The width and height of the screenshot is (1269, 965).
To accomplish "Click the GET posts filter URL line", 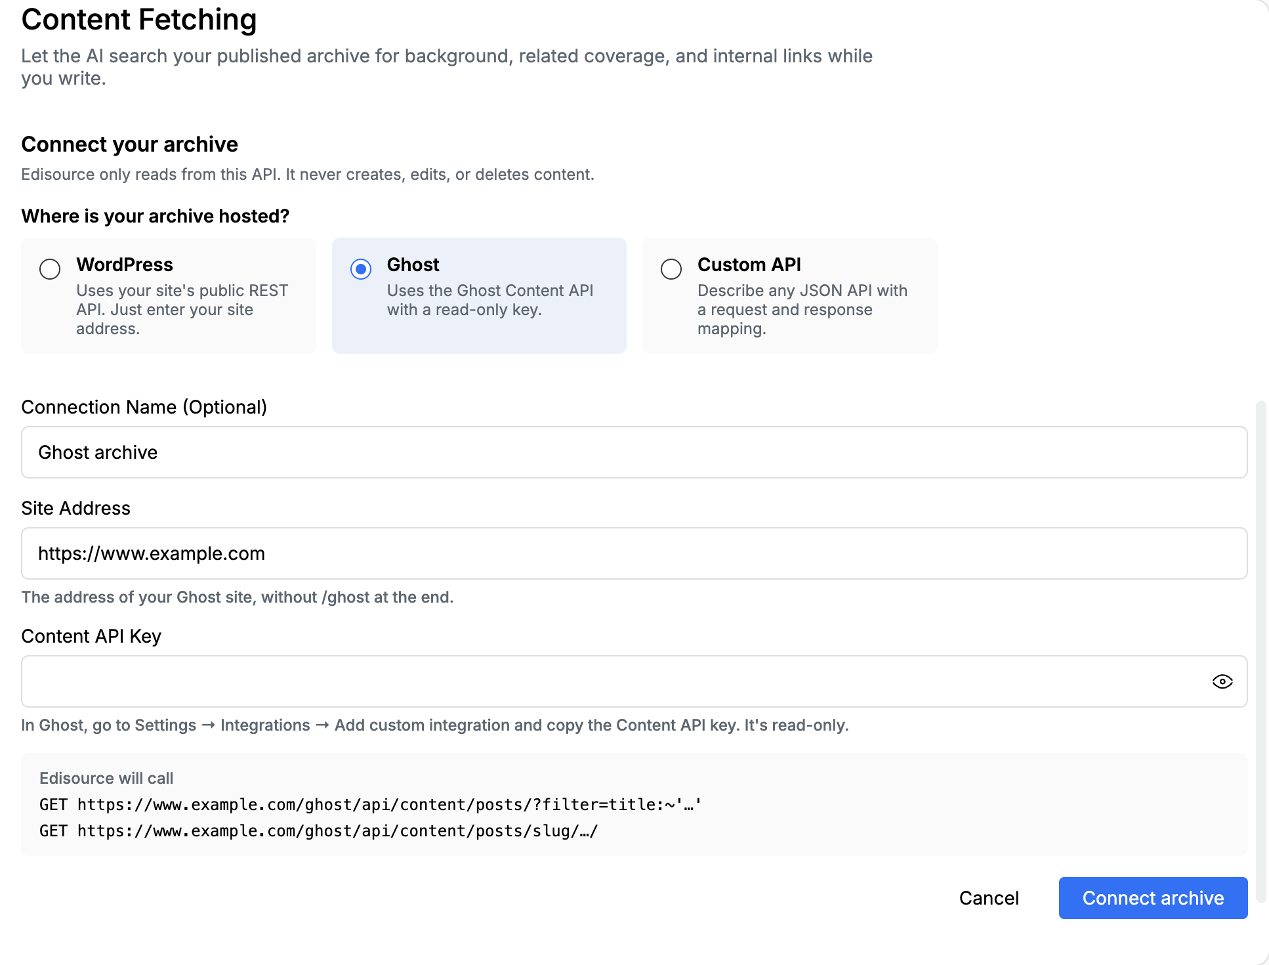I will click(371, 805).
